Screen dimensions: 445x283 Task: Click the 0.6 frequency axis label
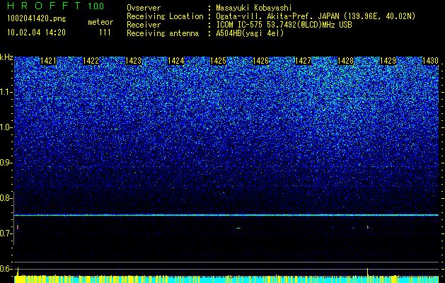point(6,269)
